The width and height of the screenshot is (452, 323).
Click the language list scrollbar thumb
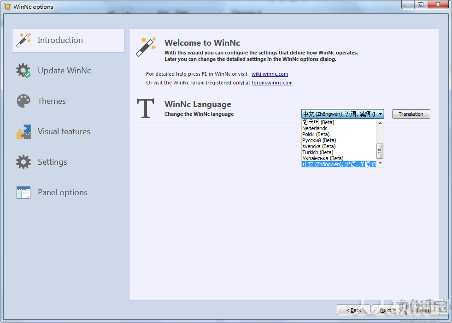pyautogui.click(x=380, y=151)
